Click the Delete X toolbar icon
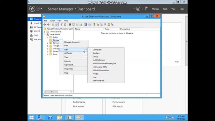 pos(70,25)
